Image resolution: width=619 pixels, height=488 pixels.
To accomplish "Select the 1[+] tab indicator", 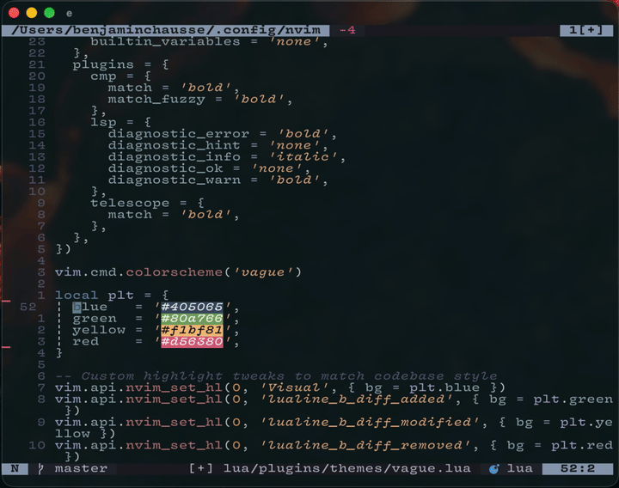I will [x=586, y=30].
